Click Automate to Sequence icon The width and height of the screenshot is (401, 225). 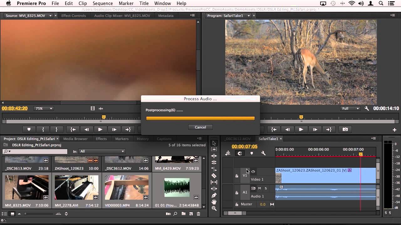pos(168,214)
